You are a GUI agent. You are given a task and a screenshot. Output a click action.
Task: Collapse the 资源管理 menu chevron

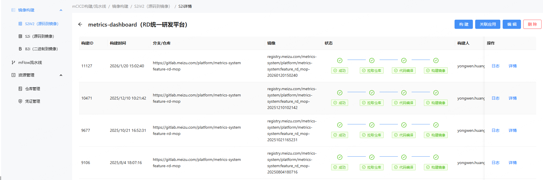tap(61, 75)
